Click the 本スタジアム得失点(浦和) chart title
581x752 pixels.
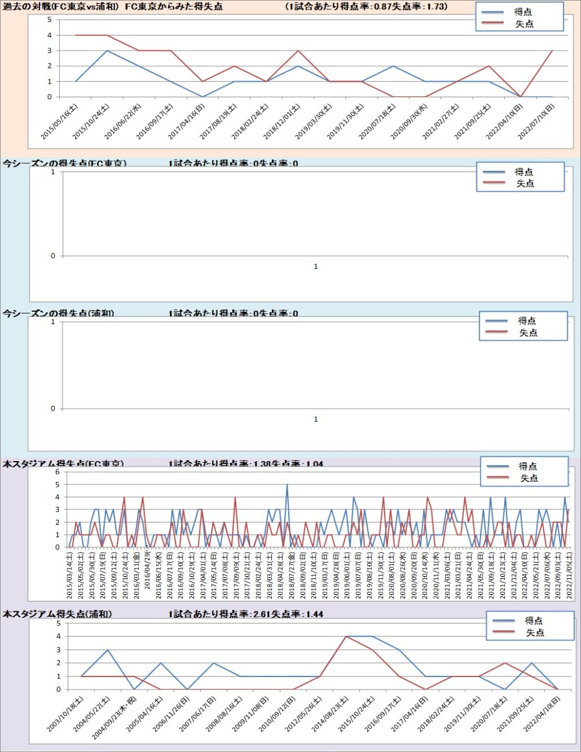57,614
